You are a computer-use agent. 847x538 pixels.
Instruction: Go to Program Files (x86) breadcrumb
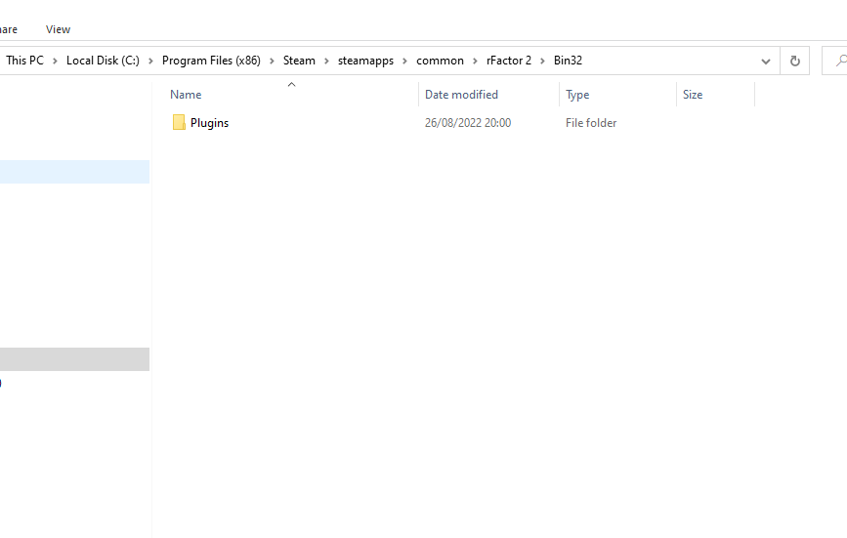pyautogui.click(x=211, y=61)
